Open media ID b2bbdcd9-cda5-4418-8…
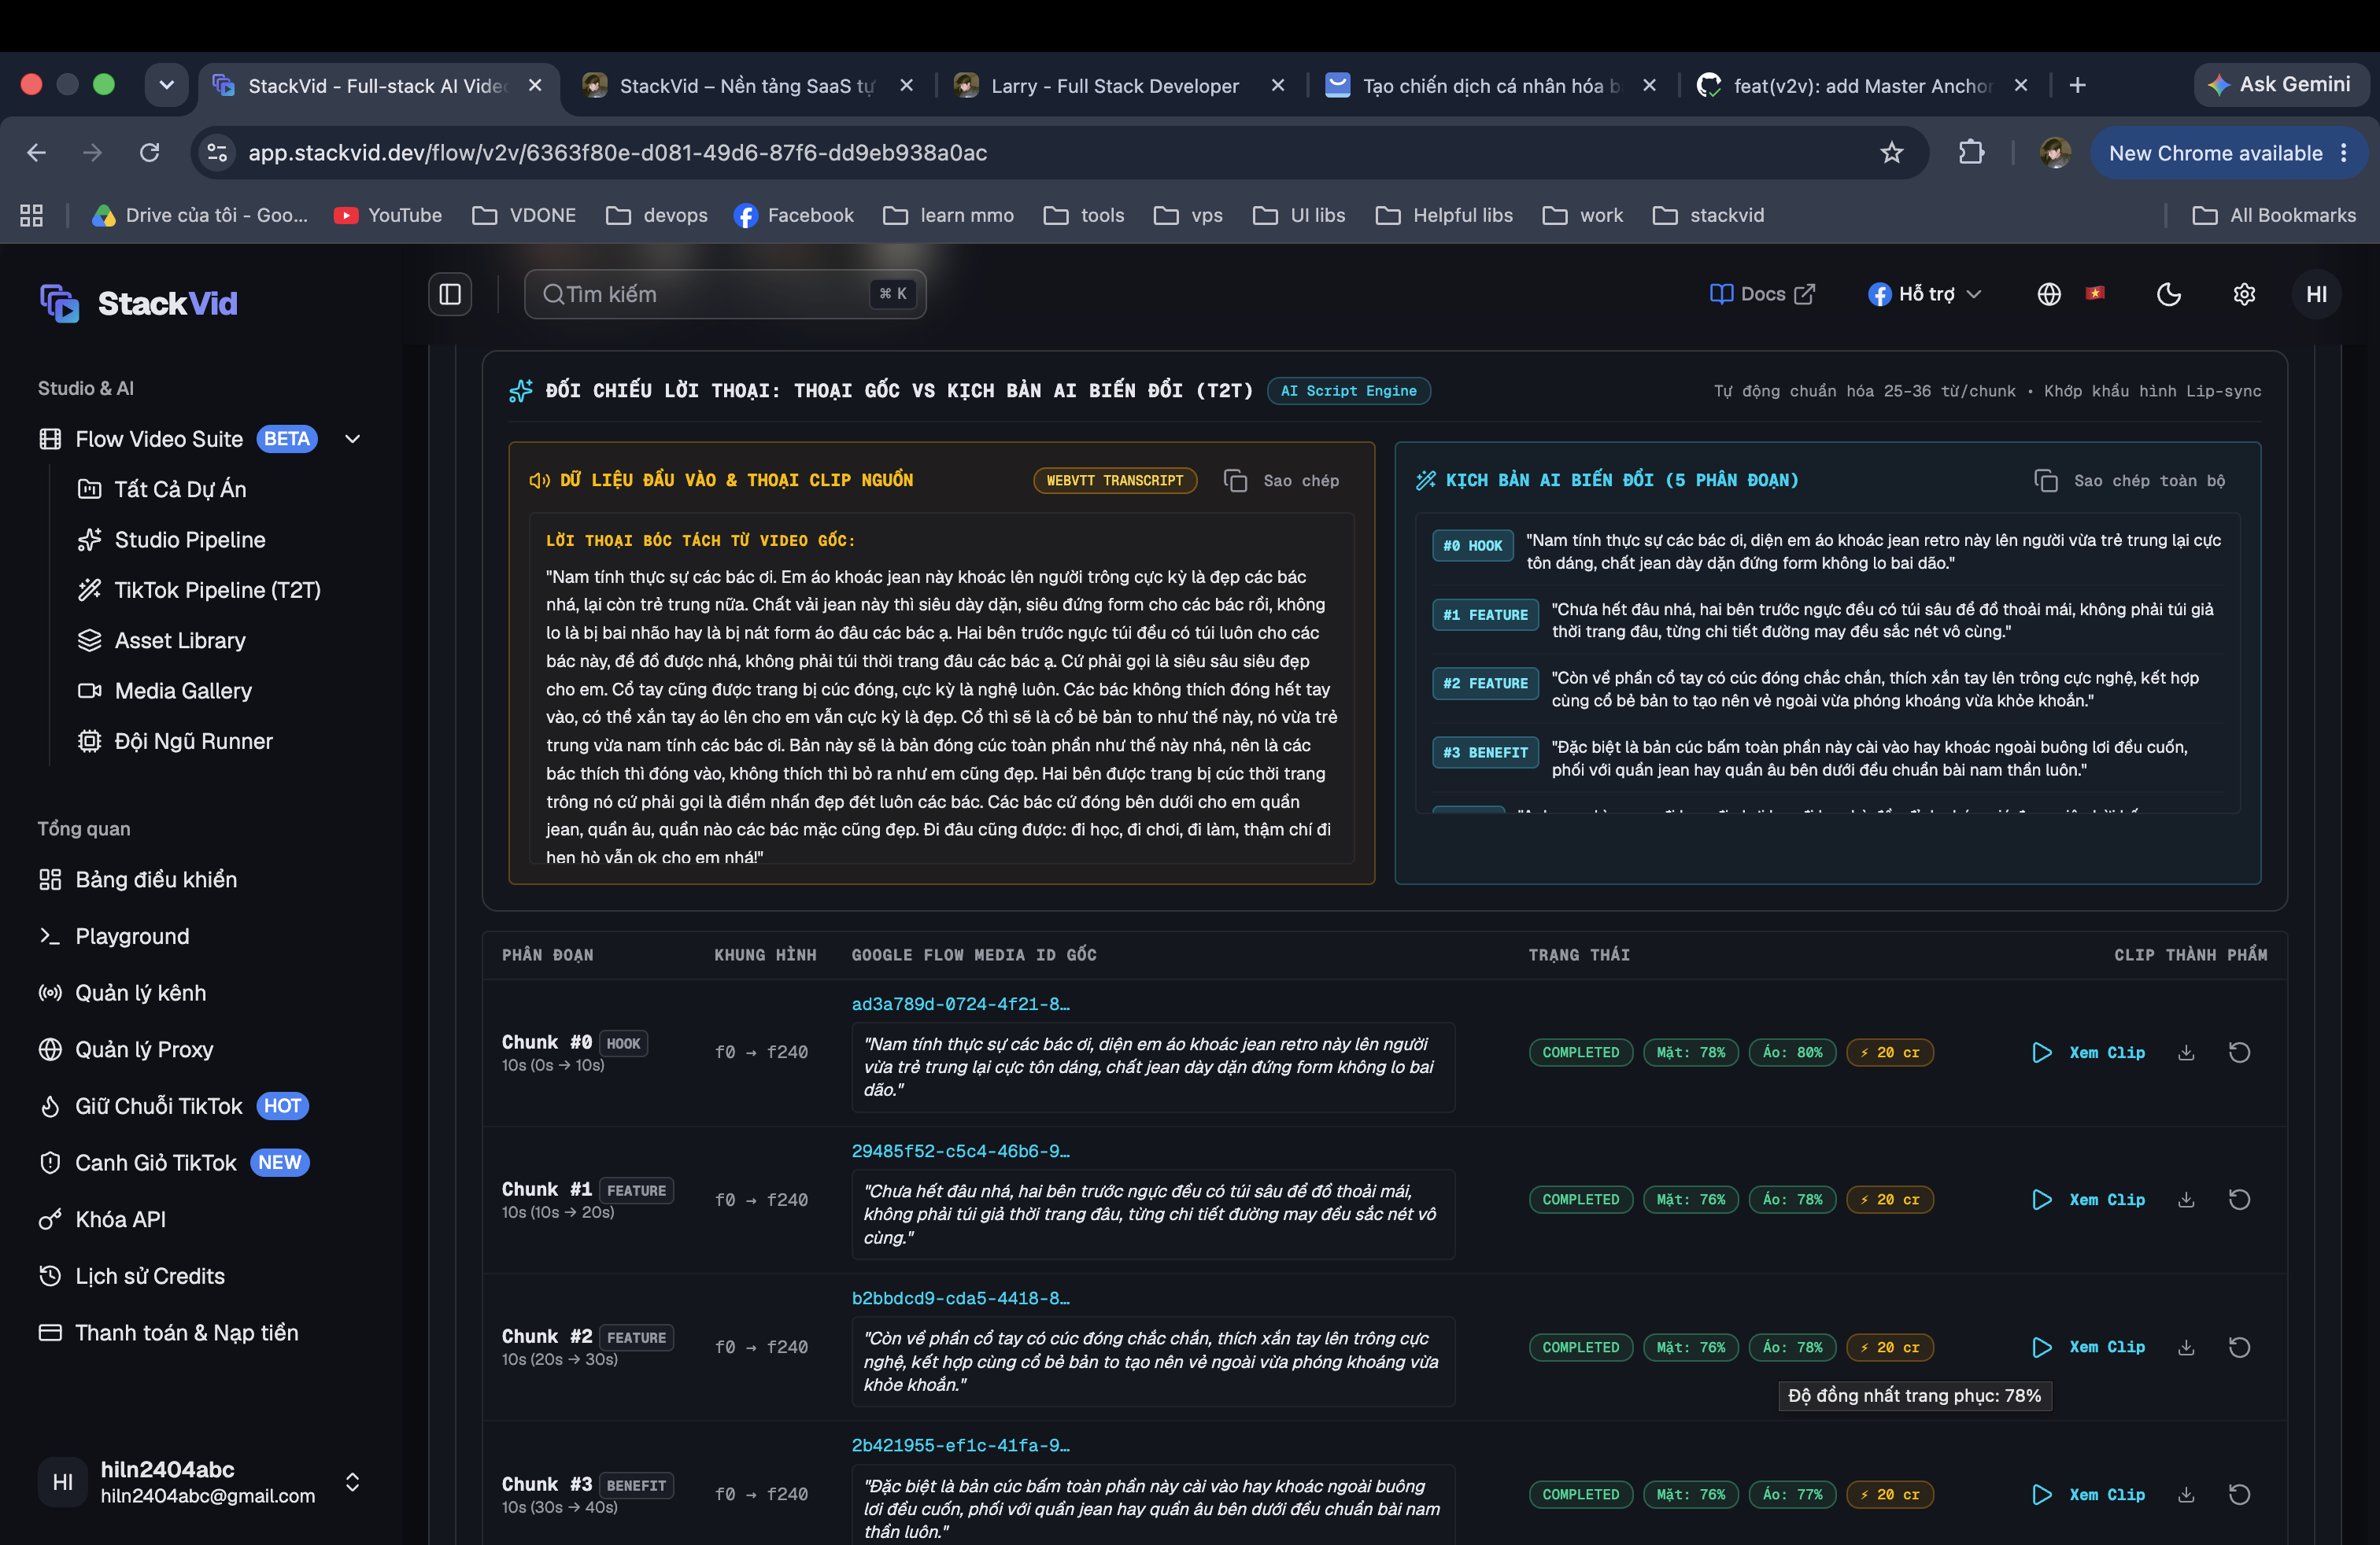 (x=960, y=1298)
